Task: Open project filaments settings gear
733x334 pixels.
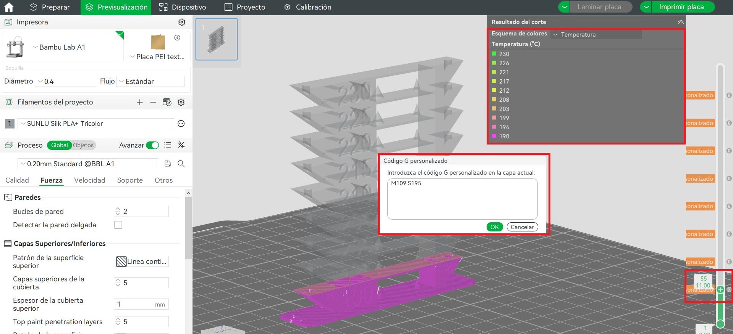Action: [181, 102]
